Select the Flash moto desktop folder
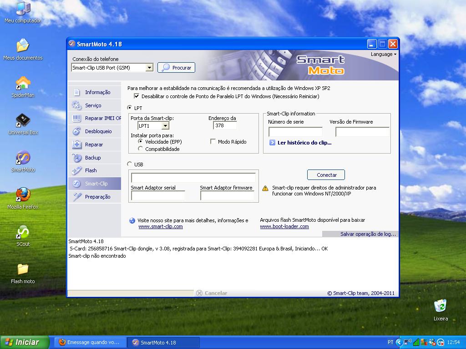The height and width of the screenshot is (349, 466). point(23,273)
